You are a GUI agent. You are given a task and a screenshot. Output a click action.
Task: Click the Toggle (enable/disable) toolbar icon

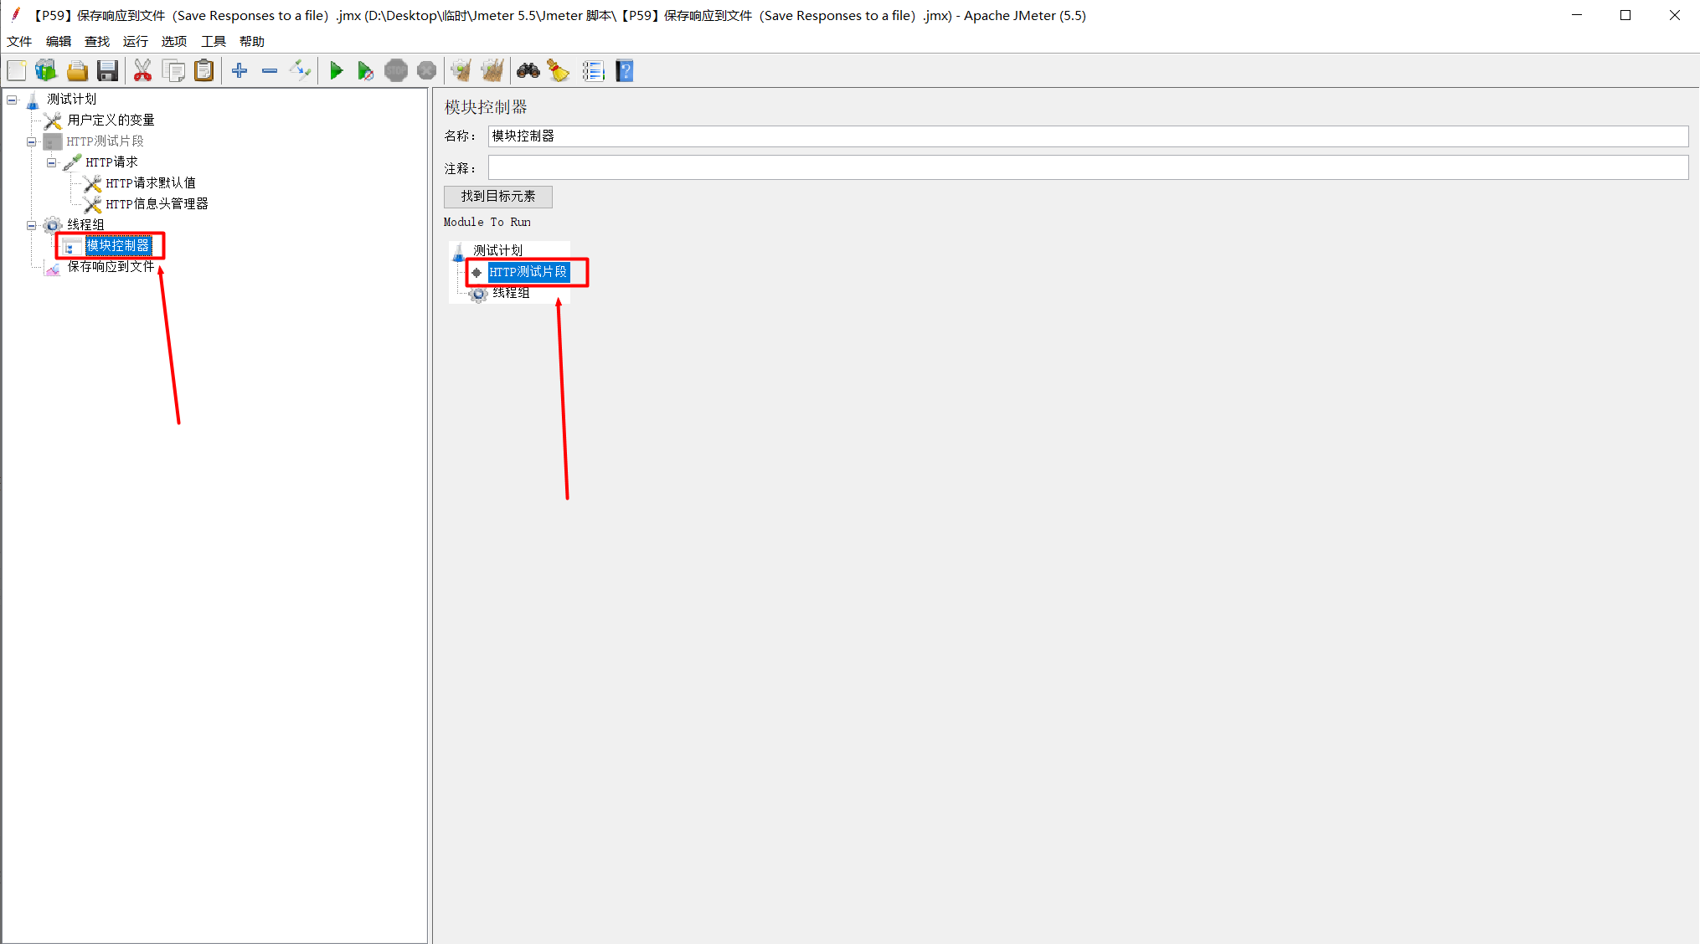coord(300,71)
